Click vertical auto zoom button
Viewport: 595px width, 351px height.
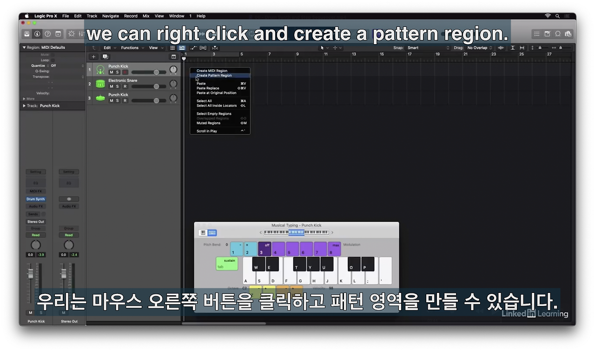(513, 48)
